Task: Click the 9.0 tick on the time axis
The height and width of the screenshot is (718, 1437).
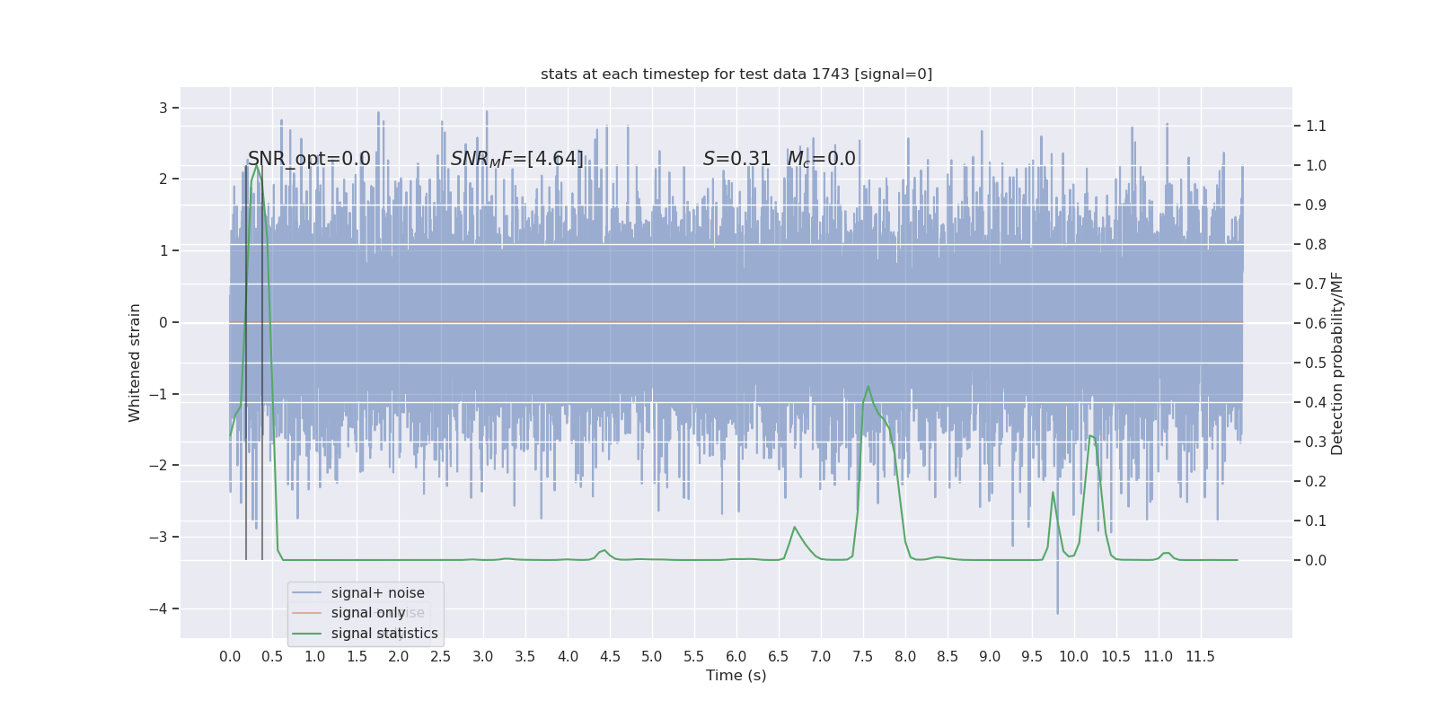Action: pos(990,657)
